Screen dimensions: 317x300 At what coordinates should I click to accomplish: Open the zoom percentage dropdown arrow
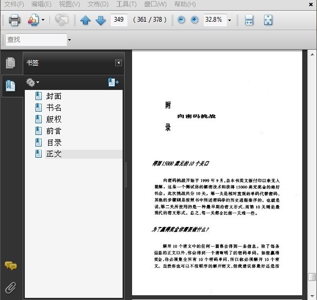[x=229, y=20]
